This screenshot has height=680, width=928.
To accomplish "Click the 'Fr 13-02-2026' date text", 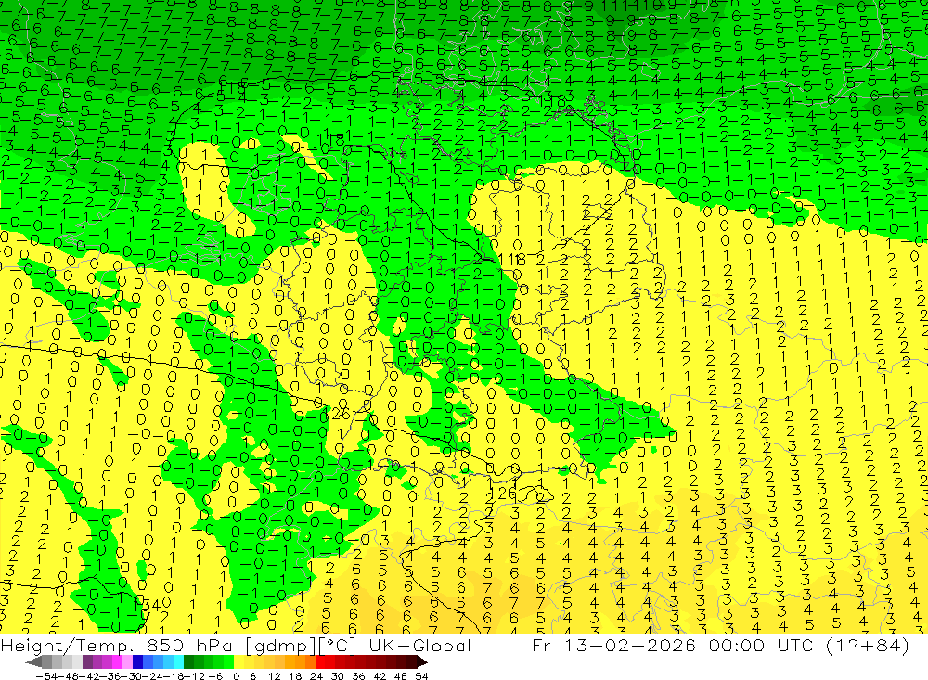I will (614, 646).
